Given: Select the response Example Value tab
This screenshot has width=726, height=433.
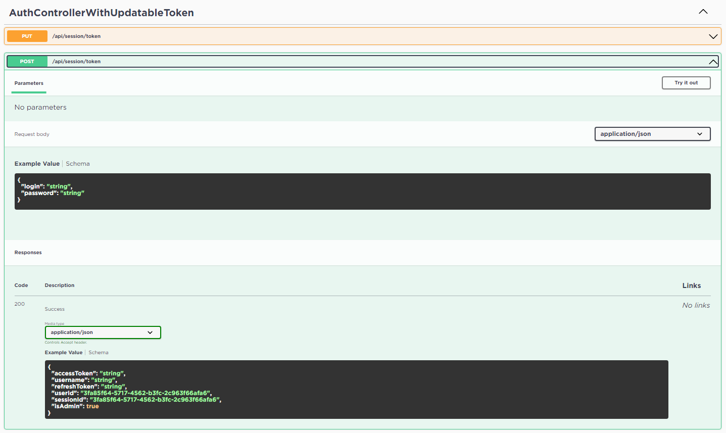Looking at the screenshot, I should [x=64, y=353].
